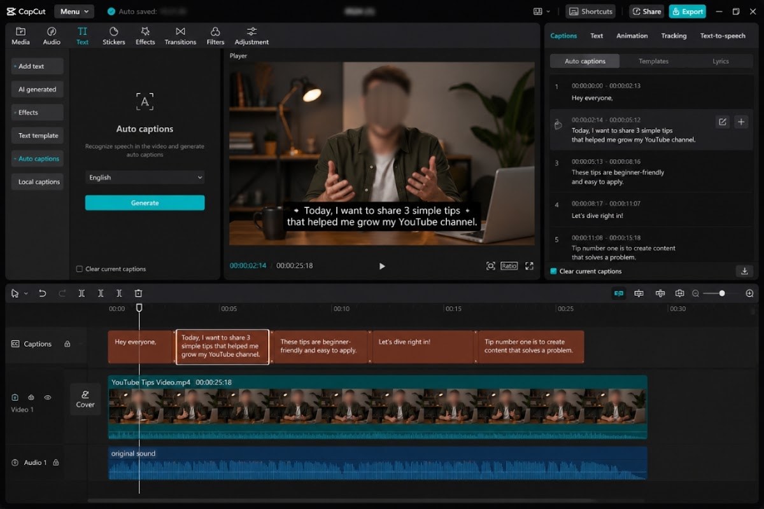
Task: Lock the Captions track
Action: (x=67, y=344)
